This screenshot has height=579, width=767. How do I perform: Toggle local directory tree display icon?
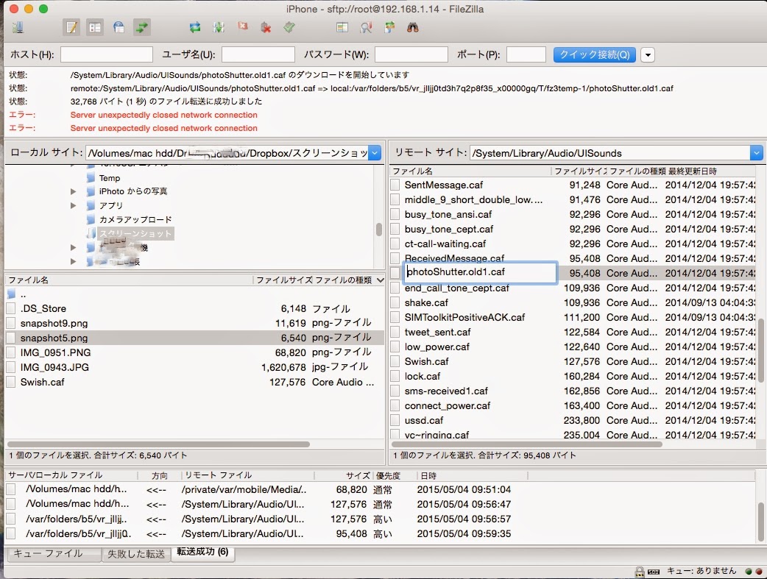(x=95, y=27)
